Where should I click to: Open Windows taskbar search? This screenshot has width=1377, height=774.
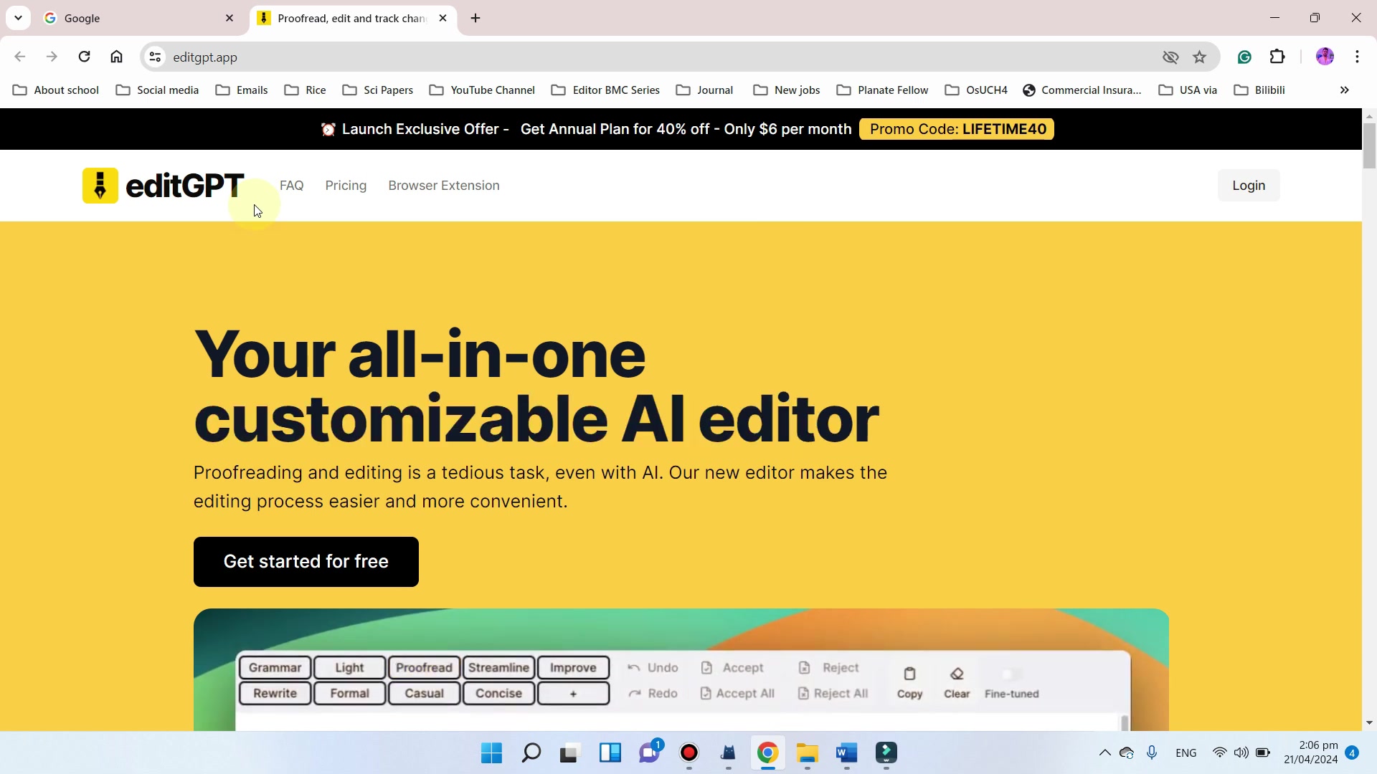(x=531, y=753)
